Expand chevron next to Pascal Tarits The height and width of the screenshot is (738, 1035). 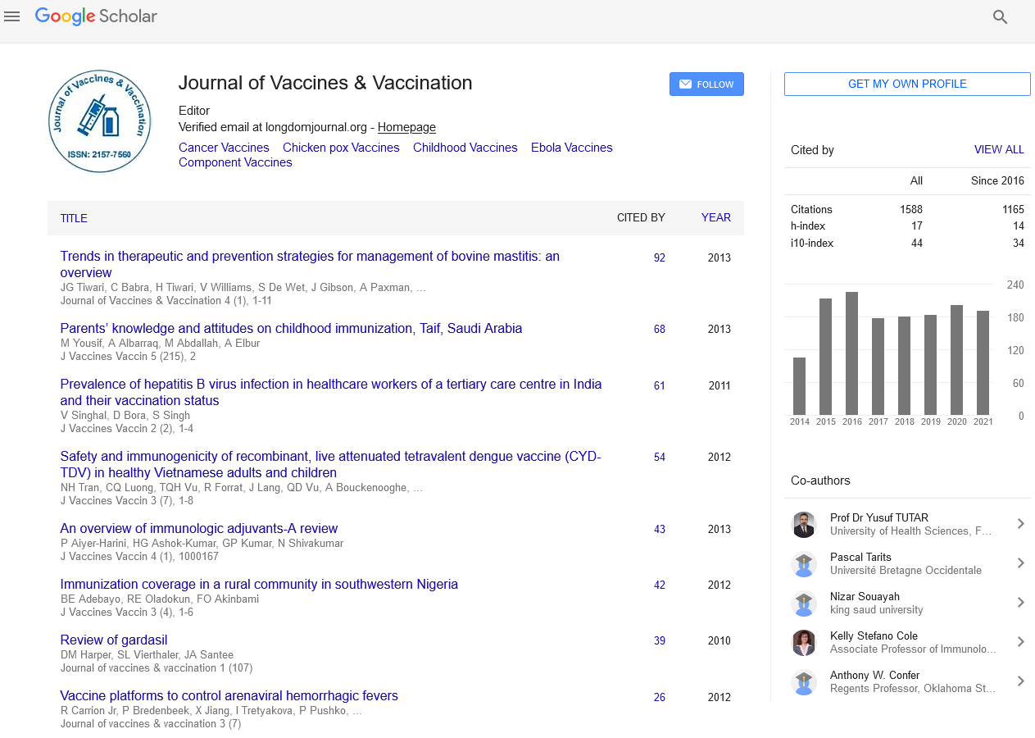coord(1020,563)
